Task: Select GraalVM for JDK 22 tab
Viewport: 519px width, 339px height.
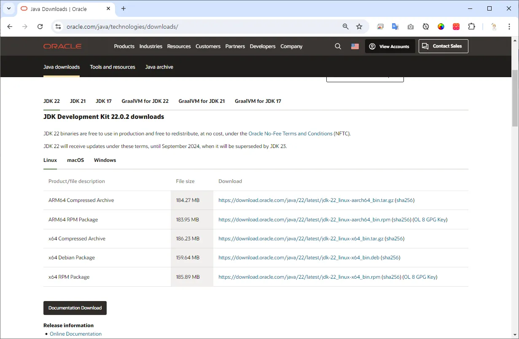Action: (x=145, y=101)
